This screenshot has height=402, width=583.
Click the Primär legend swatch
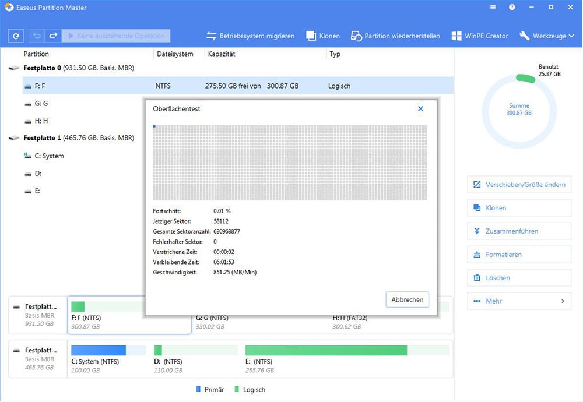[x=198, y=389]
